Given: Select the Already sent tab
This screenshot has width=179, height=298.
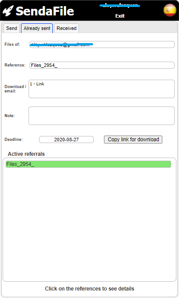Looking at the screenshot, I should click(37, 28).
